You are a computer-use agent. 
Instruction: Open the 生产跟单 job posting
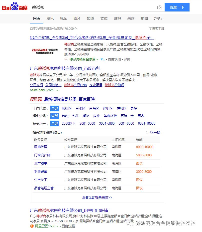coord(41,163)
